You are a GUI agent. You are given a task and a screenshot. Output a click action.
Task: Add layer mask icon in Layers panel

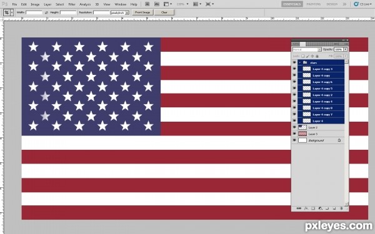coord(313,208)
